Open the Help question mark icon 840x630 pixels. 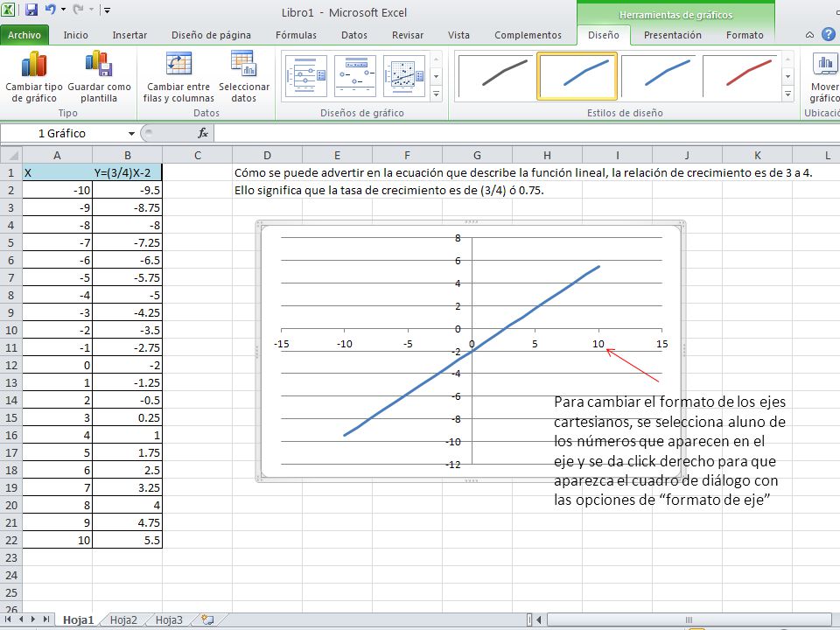click(829, 35)
